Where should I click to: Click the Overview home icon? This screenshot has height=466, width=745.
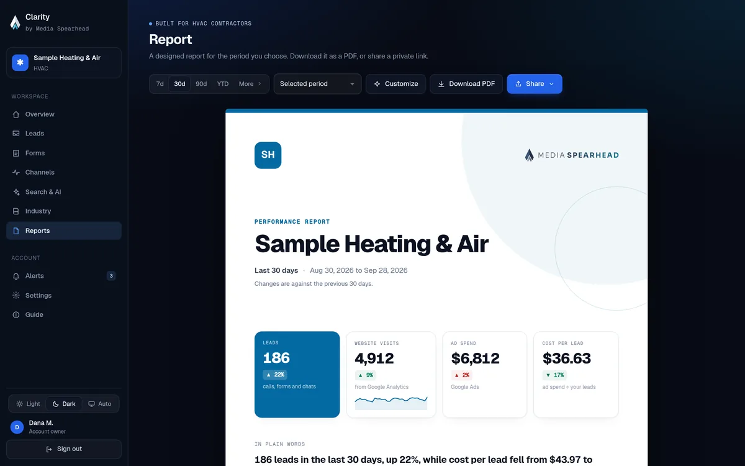coord(16,114)
